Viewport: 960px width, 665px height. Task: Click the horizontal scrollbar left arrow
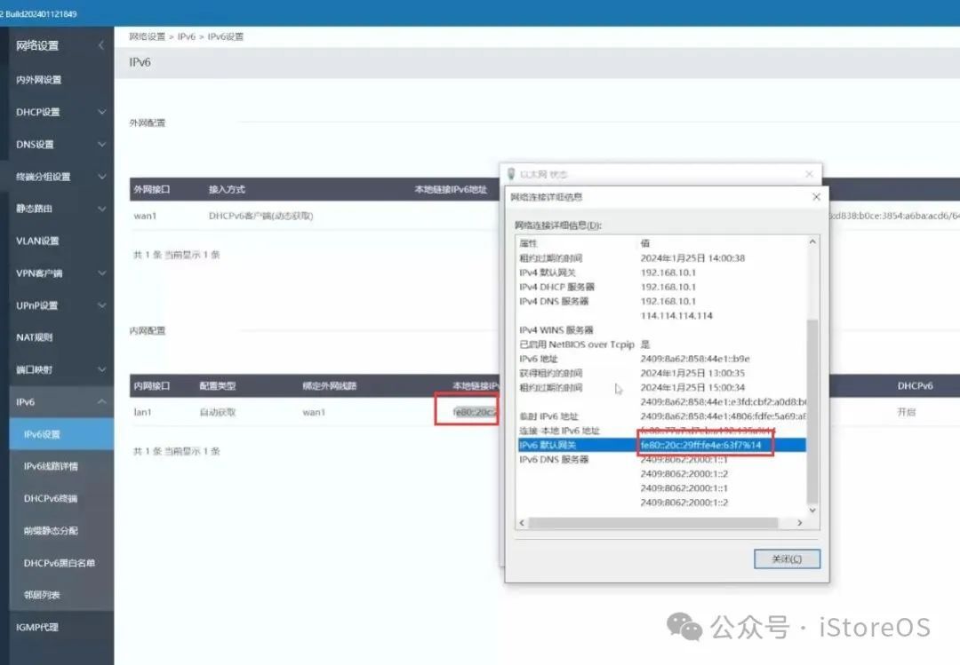522,523
